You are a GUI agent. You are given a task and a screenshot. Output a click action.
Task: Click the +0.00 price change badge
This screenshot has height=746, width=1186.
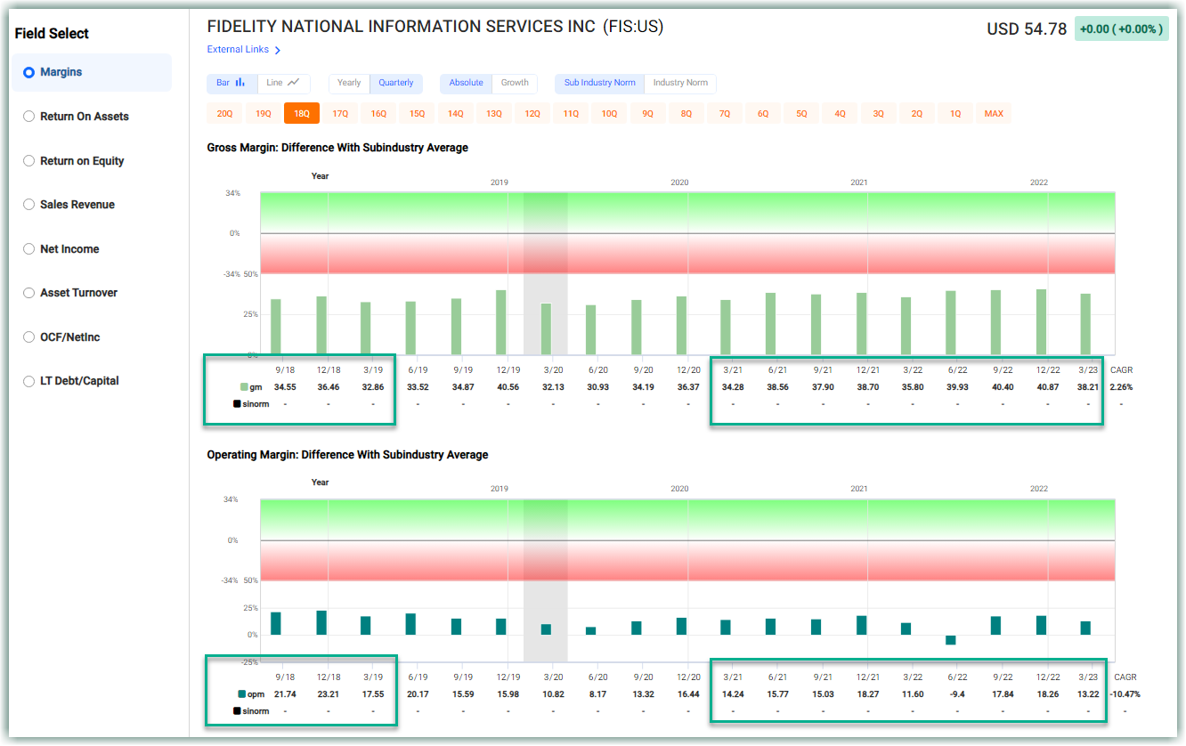point(1121,29)
